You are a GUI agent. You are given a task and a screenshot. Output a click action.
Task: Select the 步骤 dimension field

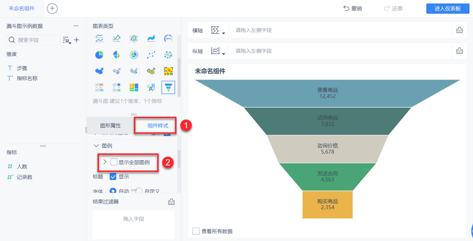(x=22, y=68)
